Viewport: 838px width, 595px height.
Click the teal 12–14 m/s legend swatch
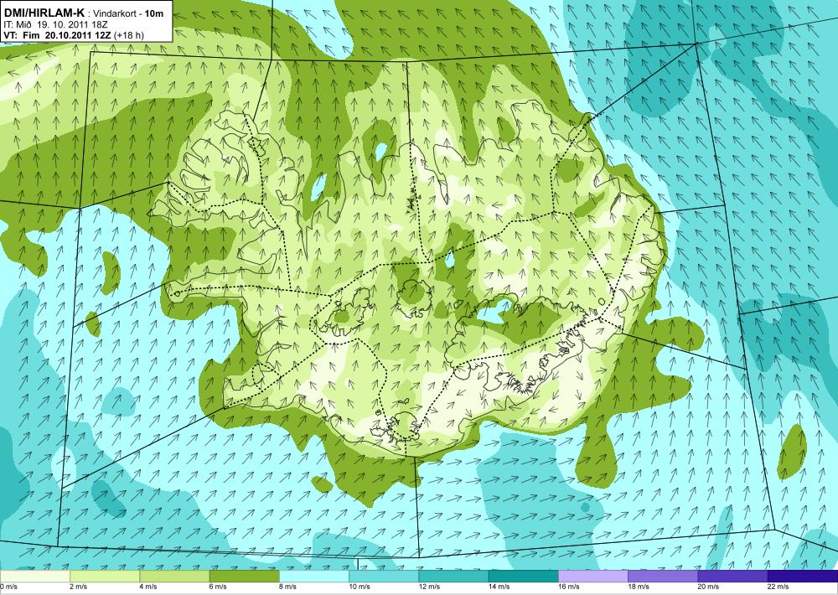tap(453, 577)
